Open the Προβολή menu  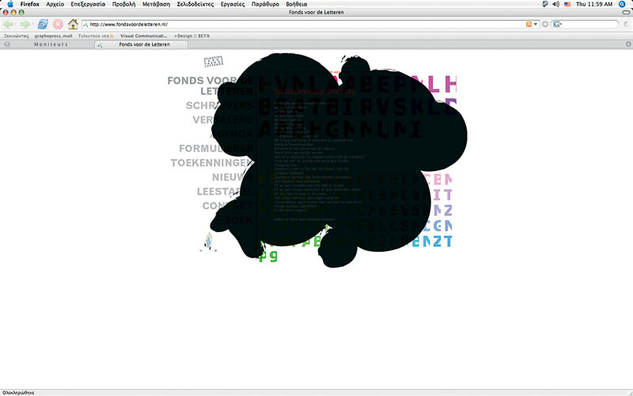(124, 4)
